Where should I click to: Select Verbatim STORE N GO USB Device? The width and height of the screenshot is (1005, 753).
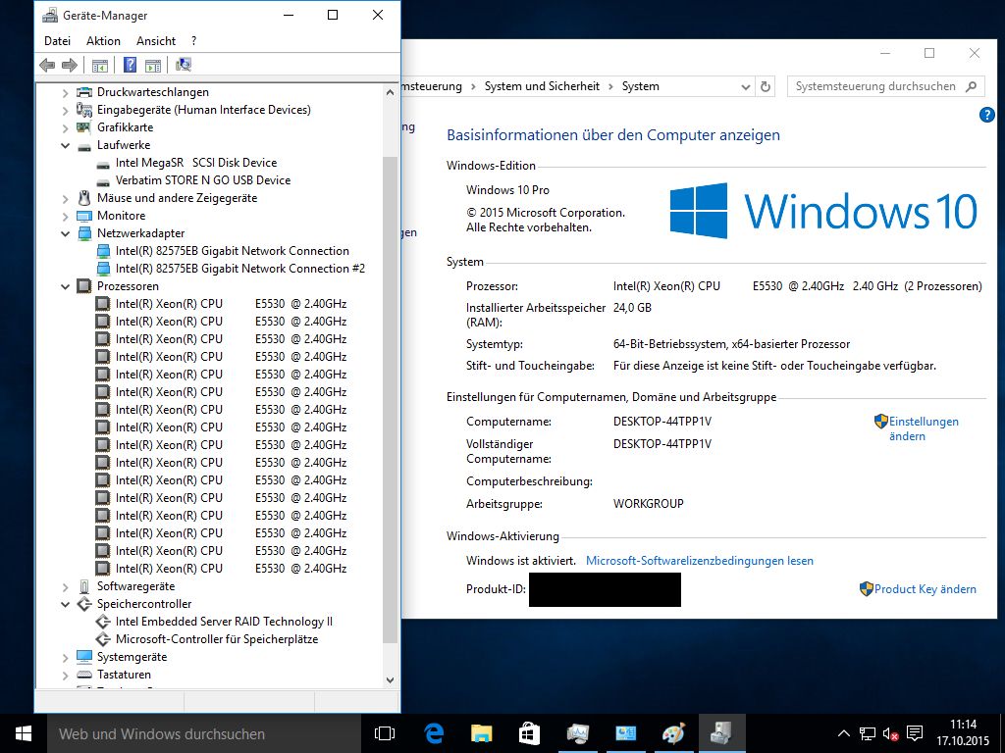[203, 180]
